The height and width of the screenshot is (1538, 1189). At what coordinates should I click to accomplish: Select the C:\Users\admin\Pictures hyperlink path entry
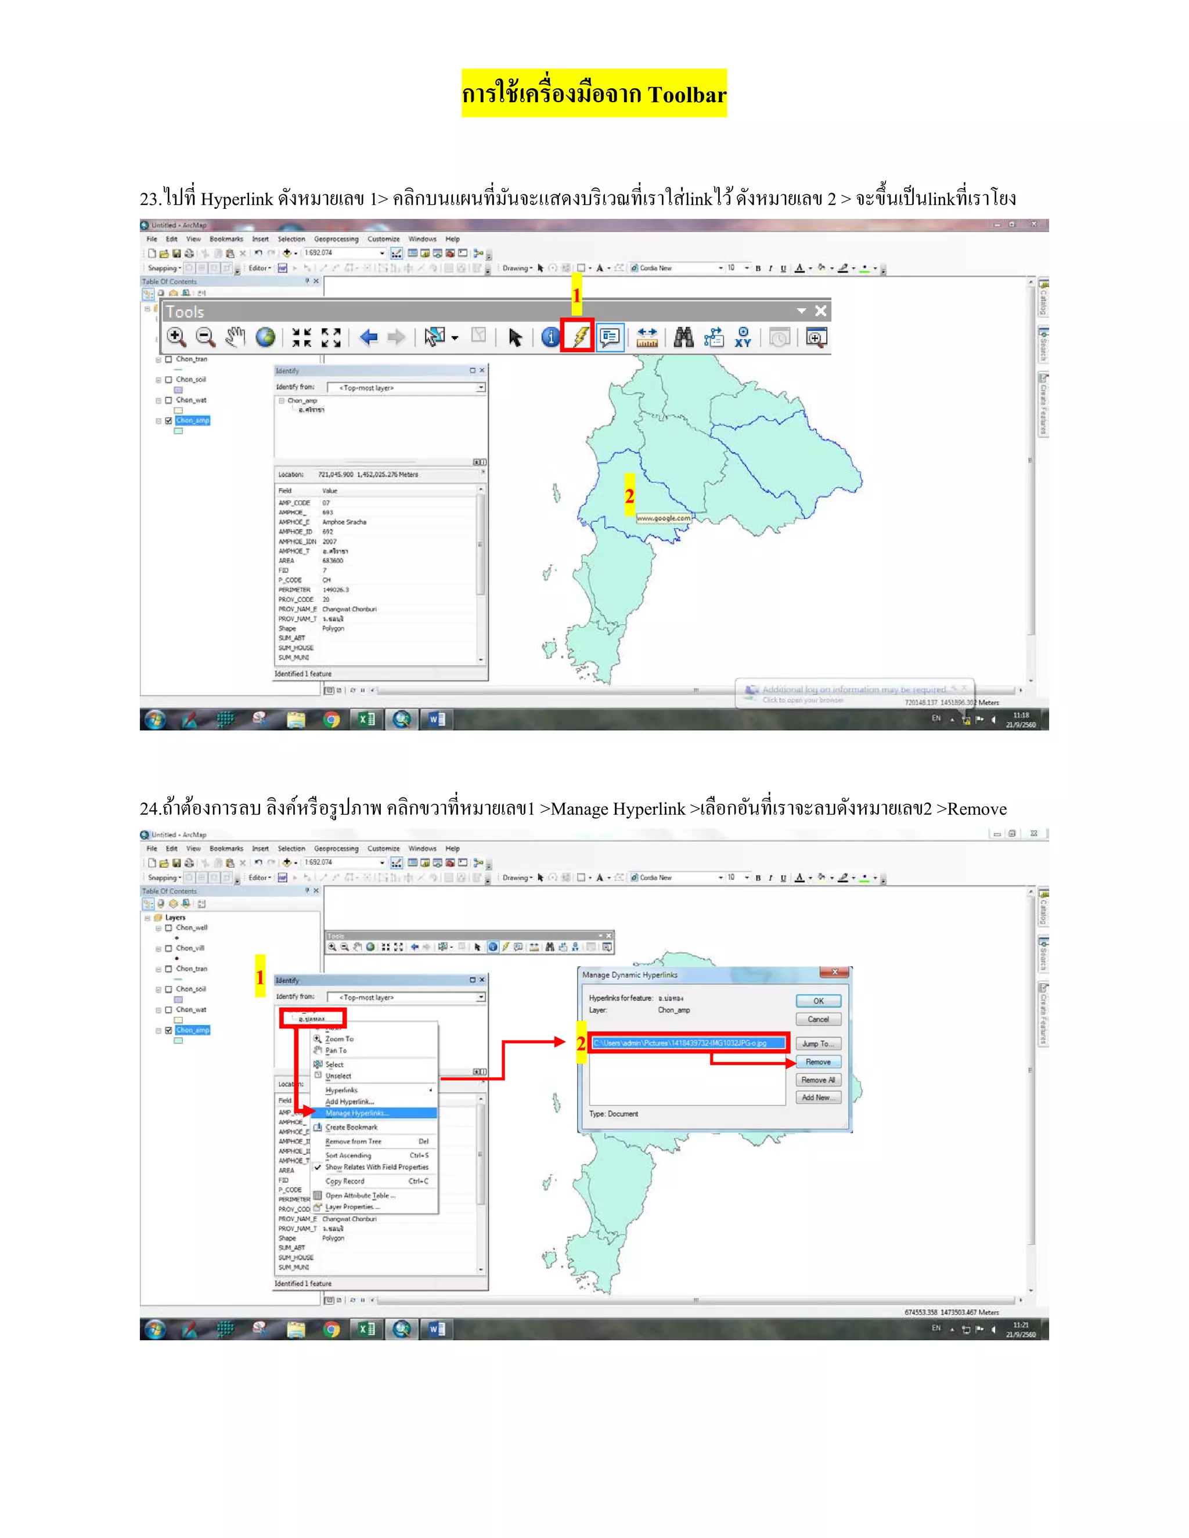click(x=688, y=1043)
